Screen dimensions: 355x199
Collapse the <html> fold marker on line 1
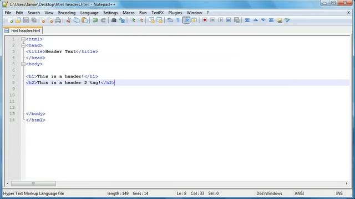tap(23, 39)
